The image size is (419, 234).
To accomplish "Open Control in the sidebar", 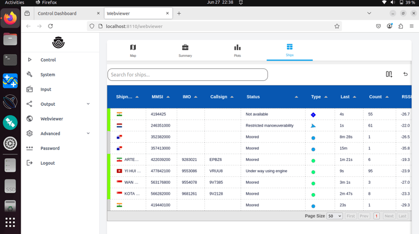I will pos(48,60).
